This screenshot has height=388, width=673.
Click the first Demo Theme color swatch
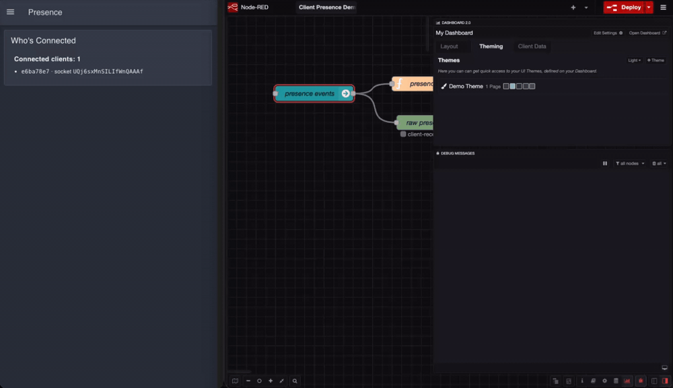tap(506, 86)
